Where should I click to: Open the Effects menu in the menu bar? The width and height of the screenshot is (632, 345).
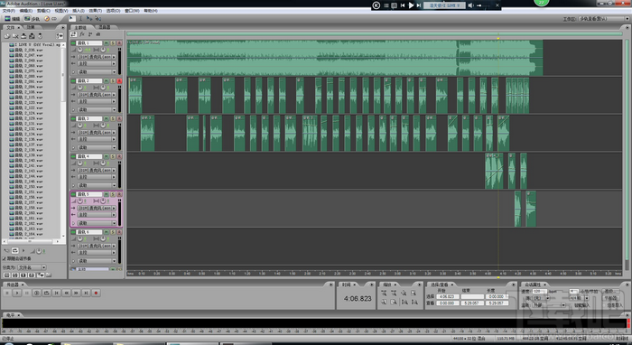point(95,11)
